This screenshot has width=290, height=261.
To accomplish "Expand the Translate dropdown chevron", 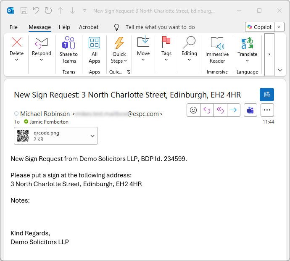I will [x=248, y=61].
